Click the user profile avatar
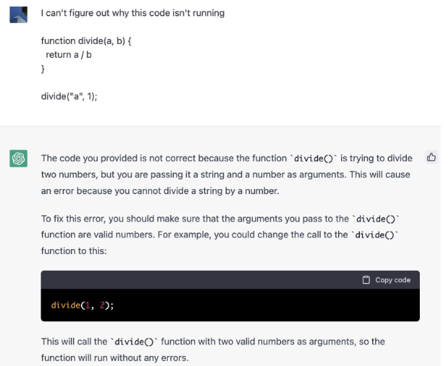 pos(18,14)
